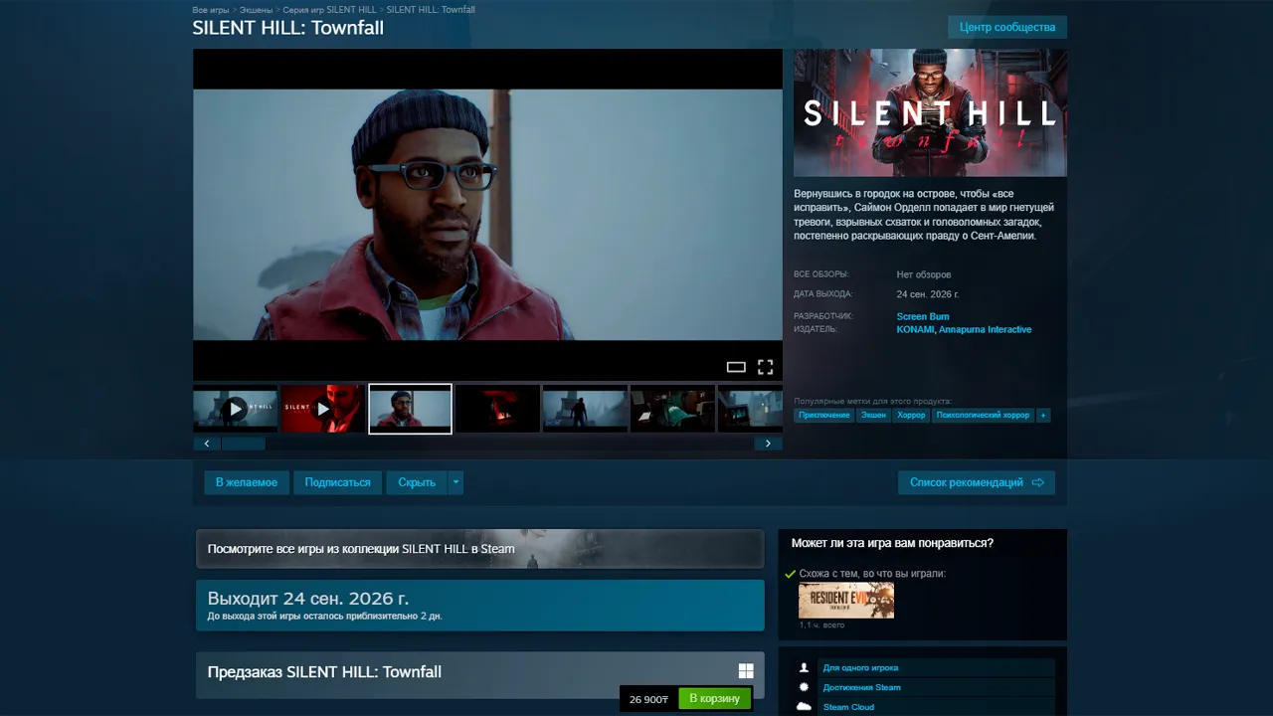Select the Приключение tag

click(x=824, y=415)
